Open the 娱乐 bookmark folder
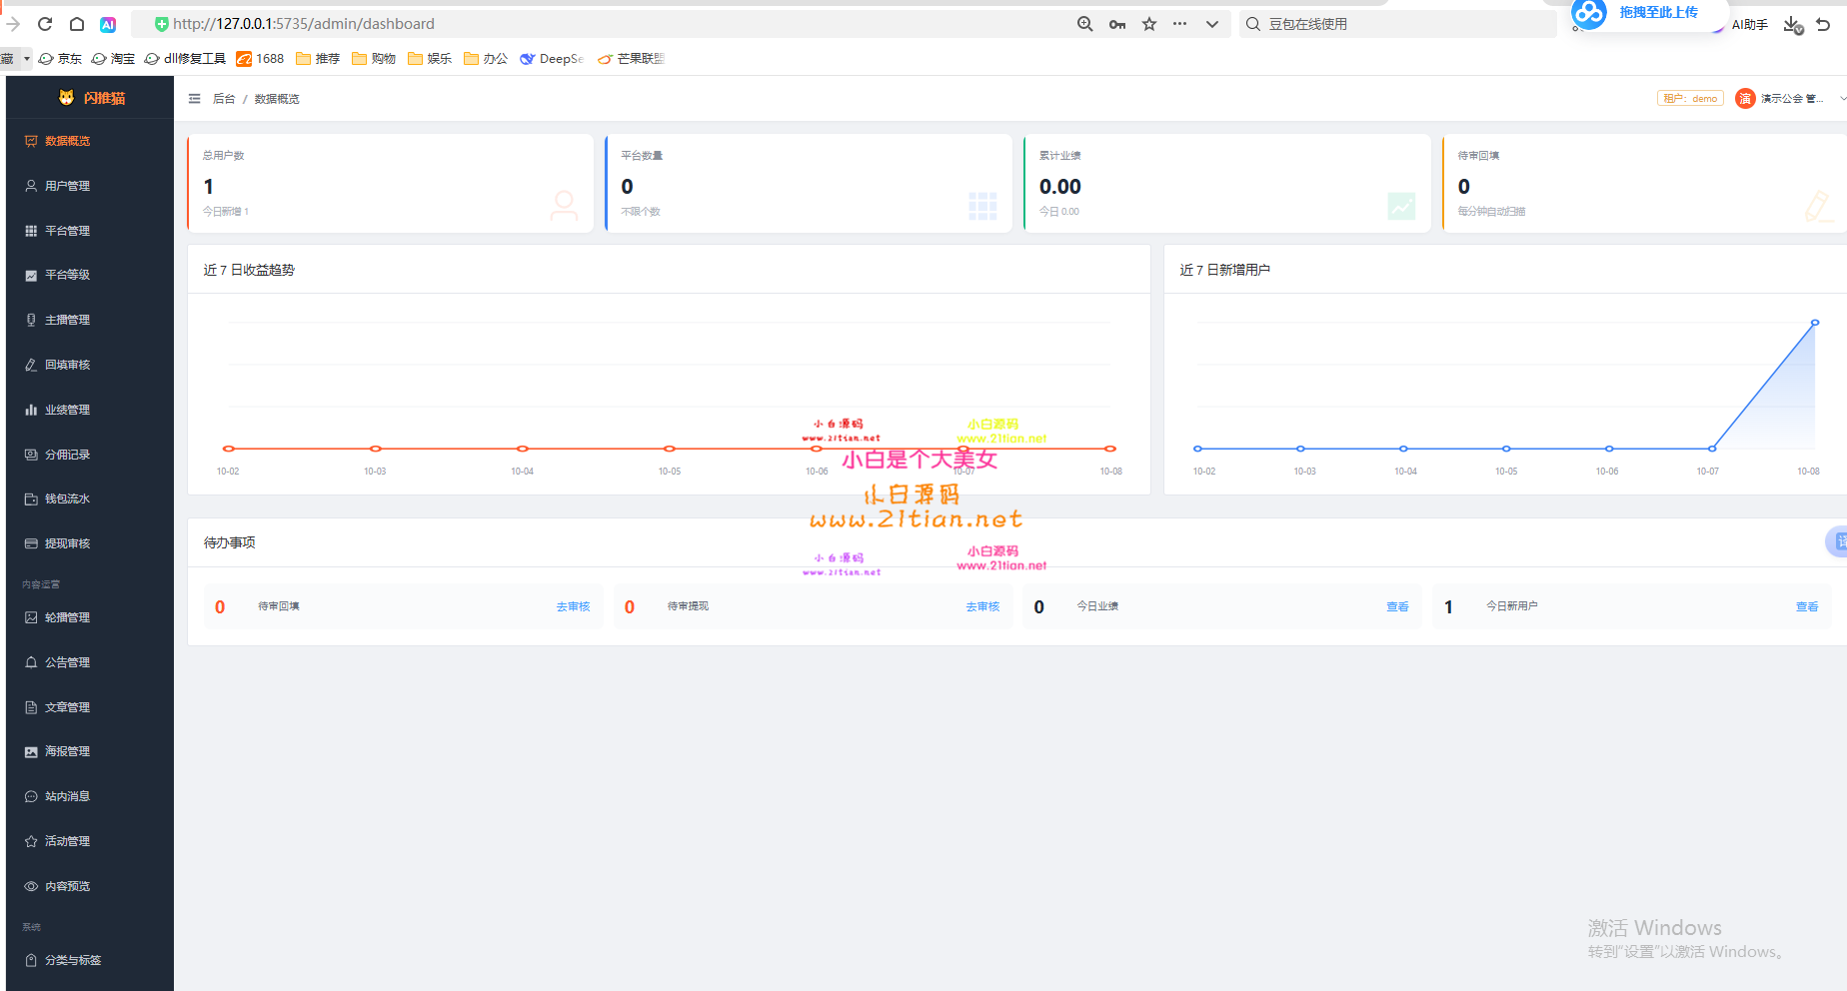Image resolution: width=1847 pixels, height=991 pixels. coord(430,59)
